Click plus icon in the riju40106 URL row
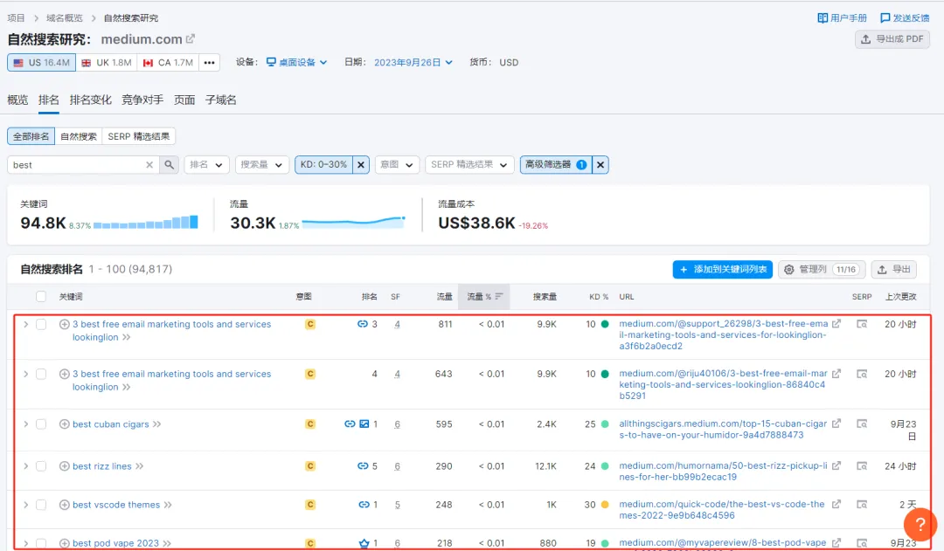944x551 pixels. coord(65,374)
